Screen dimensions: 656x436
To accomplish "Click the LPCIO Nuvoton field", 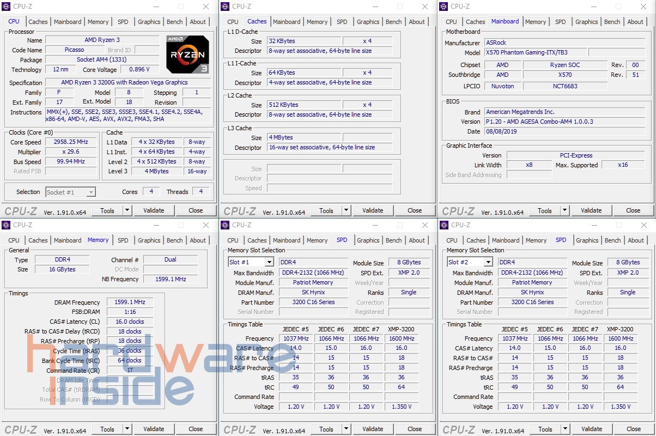I will click(x=502, y=86).
